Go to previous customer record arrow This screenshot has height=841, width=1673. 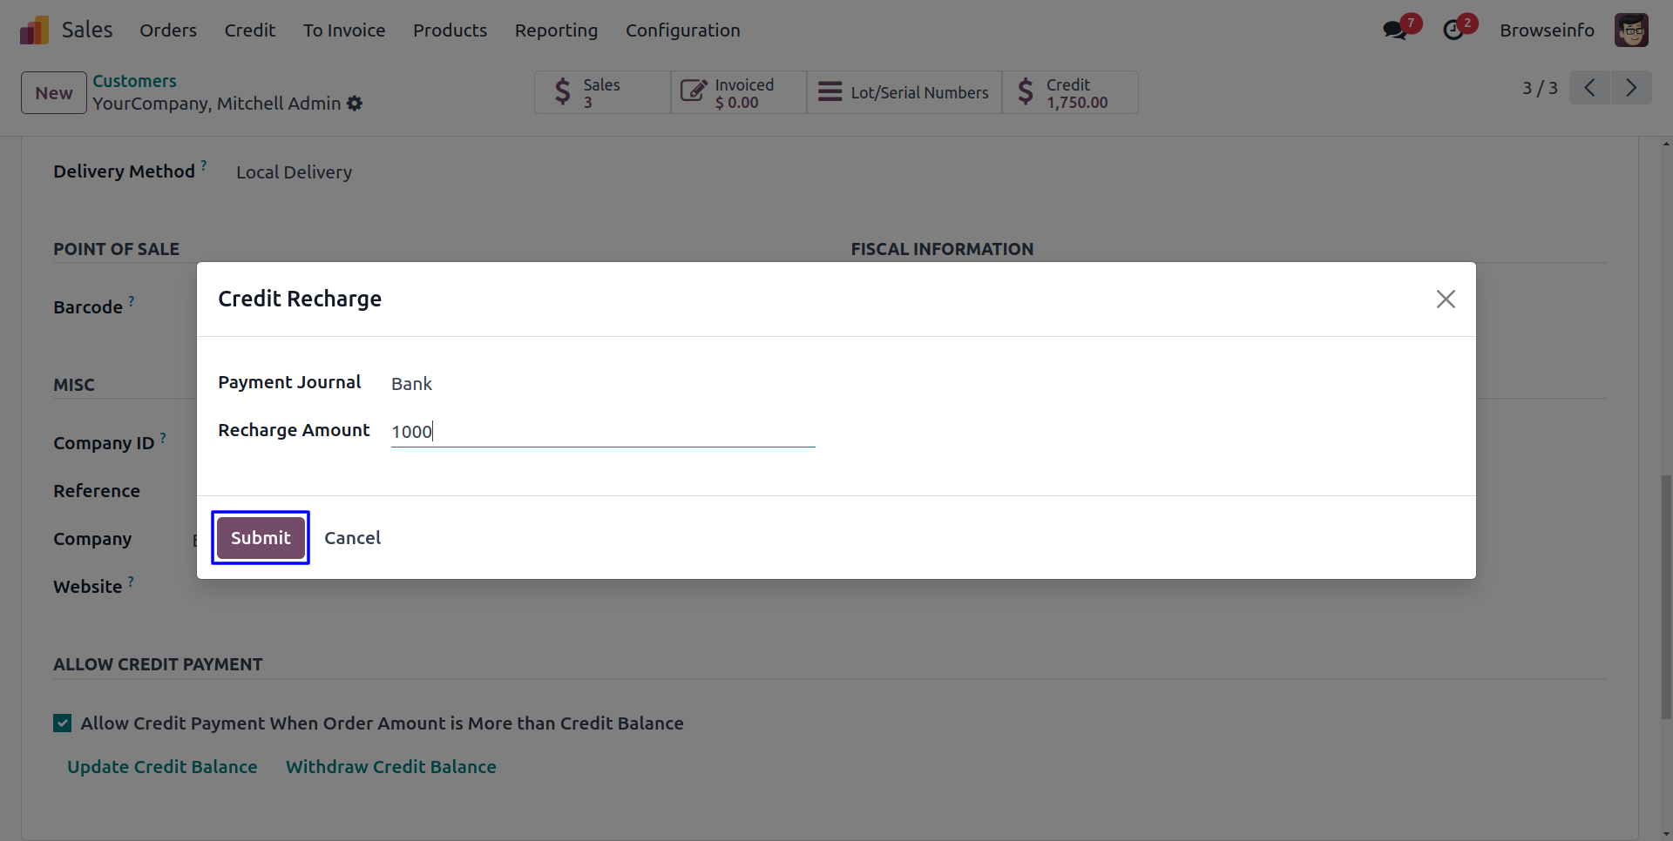pos(1590,88)
